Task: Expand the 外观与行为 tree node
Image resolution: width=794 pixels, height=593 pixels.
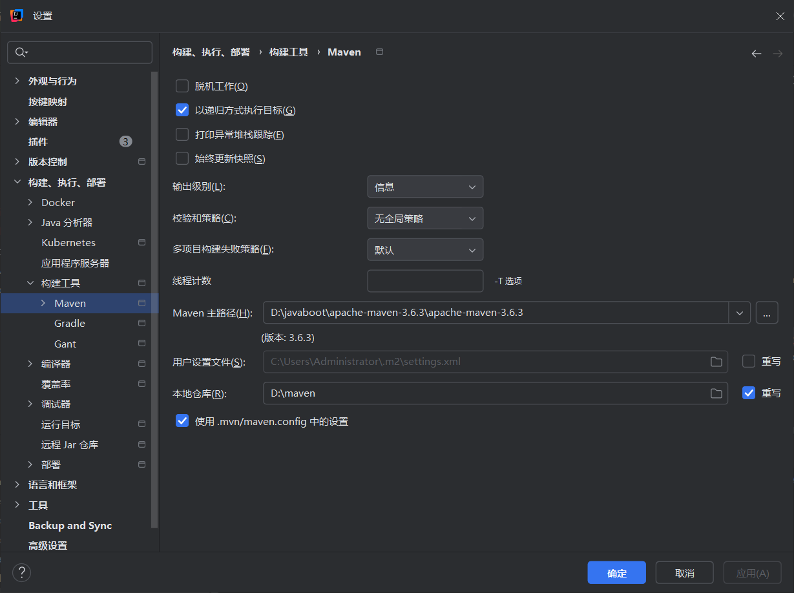Action: pos(17,81)
